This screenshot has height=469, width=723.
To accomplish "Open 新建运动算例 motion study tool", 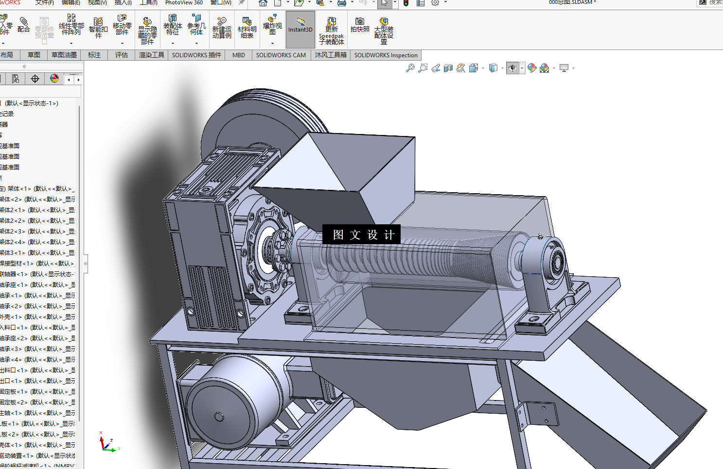I will click(222, 28).
